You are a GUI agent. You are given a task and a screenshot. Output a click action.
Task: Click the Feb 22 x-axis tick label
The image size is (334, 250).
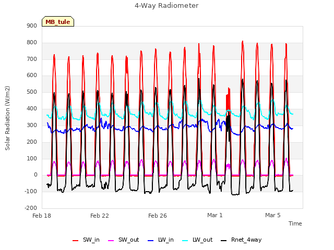pos(100,216)
